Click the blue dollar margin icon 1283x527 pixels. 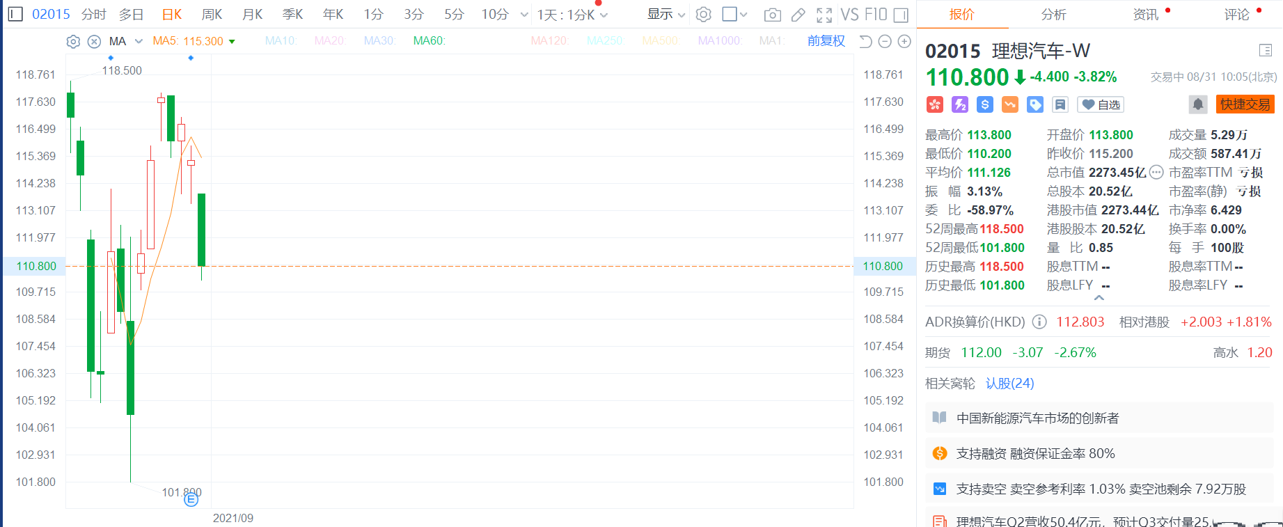coord(985,104)
